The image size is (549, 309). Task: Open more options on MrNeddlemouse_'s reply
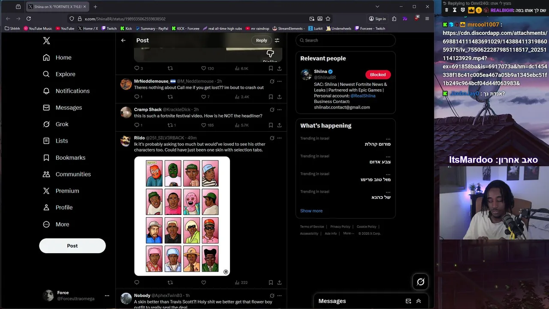coord(279,81)
